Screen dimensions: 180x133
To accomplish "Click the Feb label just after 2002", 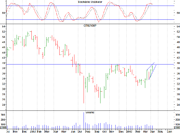I will 39,131.
